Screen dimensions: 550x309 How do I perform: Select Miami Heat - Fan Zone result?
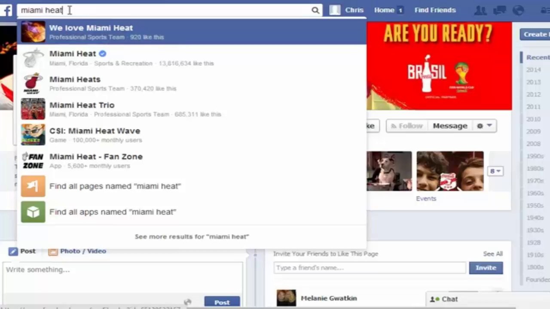click(192, 161)
